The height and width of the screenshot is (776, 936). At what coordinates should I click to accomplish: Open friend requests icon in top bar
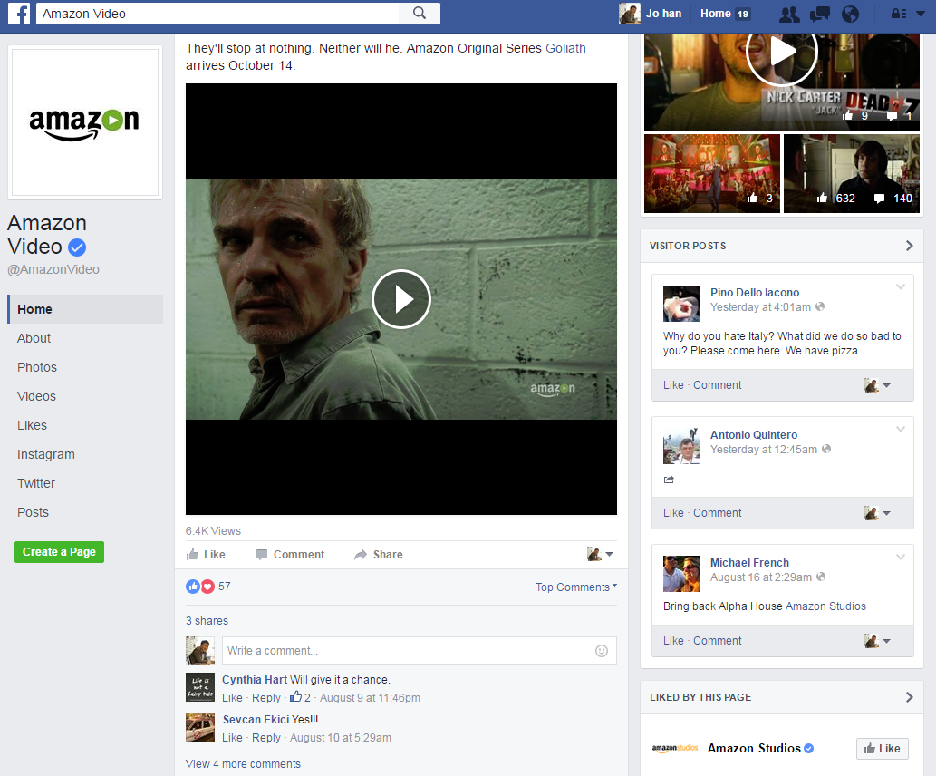coord(789,14)
